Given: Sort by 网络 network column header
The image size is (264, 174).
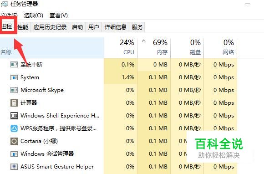Looking at the screenshot, I should [x=220, y=47].
